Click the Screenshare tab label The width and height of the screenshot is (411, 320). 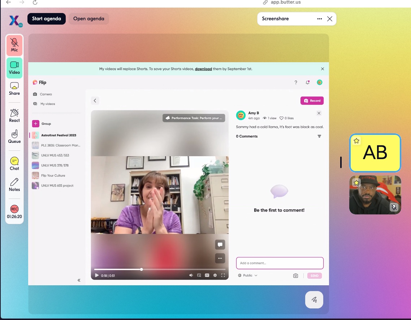[275, 18]
